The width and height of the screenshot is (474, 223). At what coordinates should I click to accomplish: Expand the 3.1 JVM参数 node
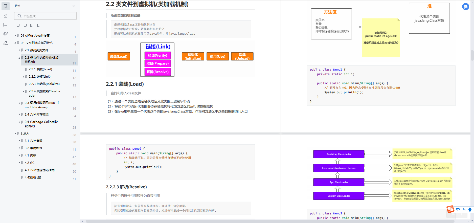pyautogui.click(x=19, y=141)
